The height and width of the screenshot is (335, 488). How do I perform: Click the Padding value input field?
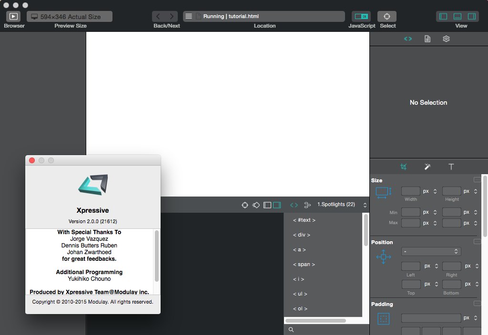pos(431,318)
